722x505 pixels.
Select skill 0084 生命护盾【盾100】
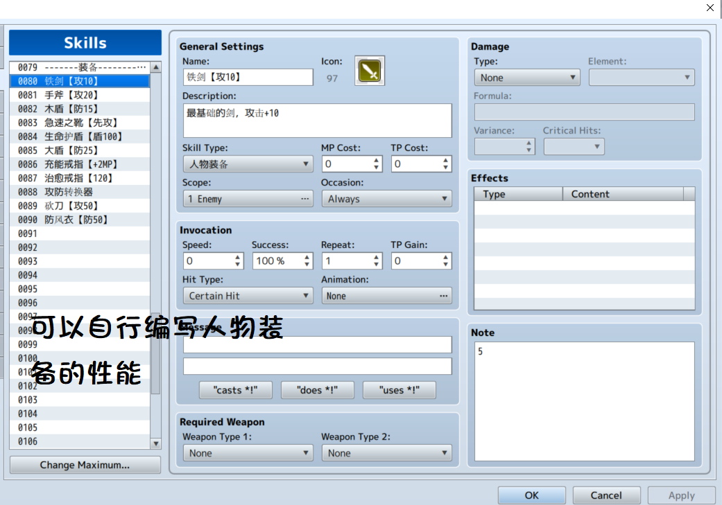click(x=80, y=136)
